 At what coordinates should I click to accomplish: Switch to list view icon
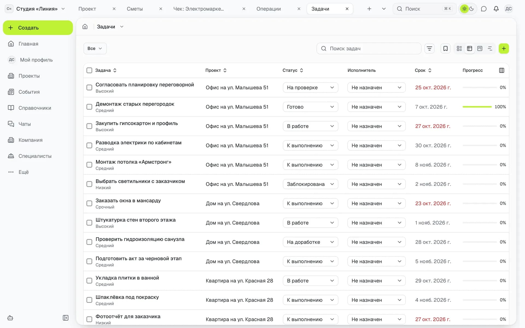(459, 48)
